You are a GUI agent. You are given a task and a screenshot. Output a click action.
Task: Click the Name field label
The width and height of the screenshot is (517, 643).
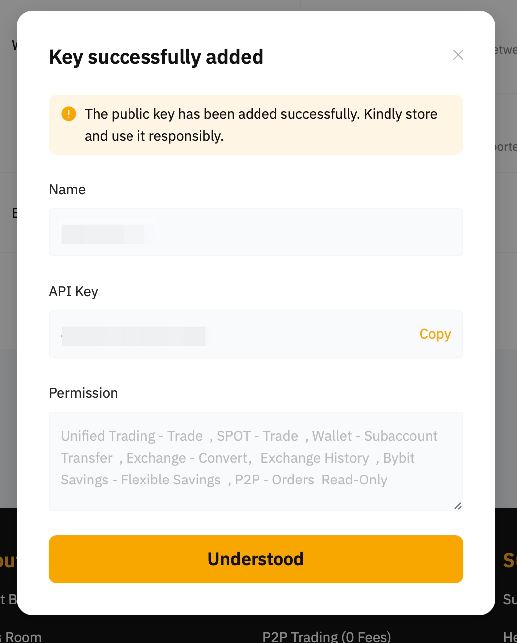coord(67,189)
